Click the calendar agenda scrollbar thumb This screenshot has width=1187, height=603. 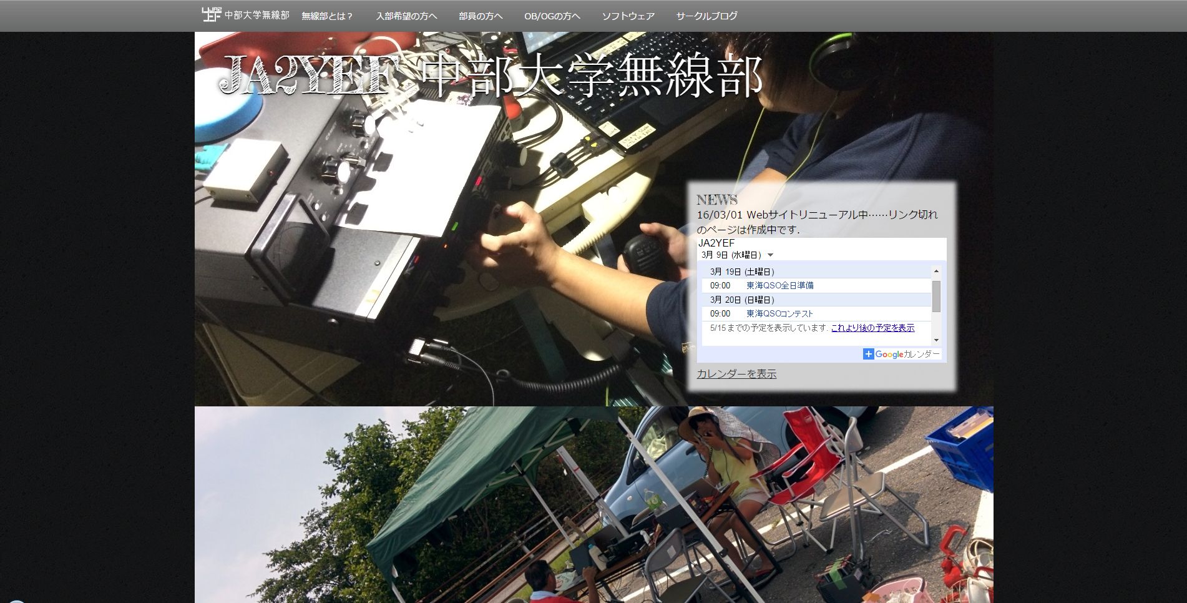tap(936, 296)
